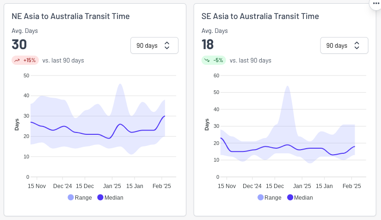
Task: Toggle the Median legend in SE Asia chart
Action: 300,198
